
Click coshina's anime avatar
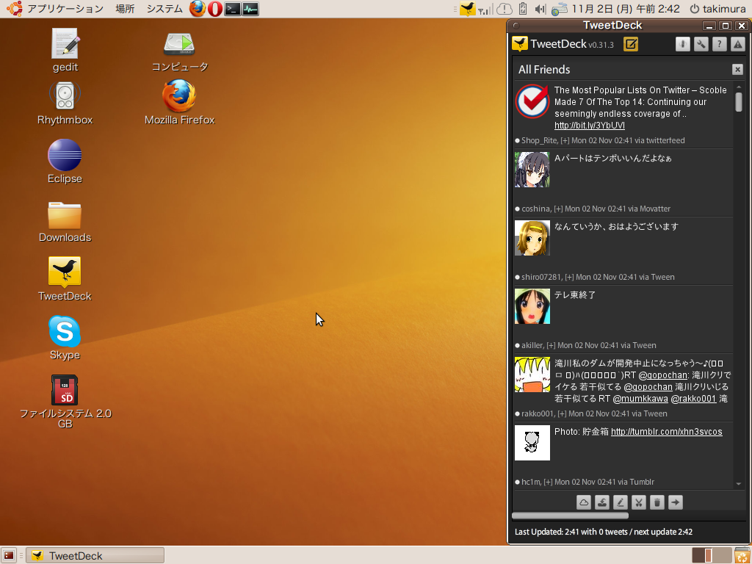point(532,170)
